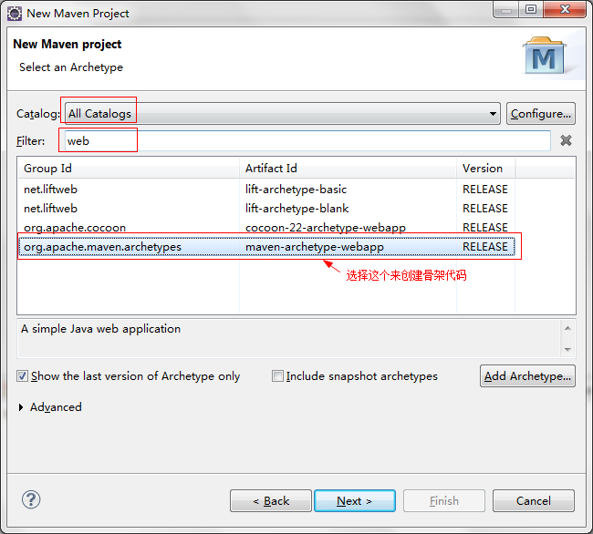Click org.apache.maven.archetypes group id cell
Image resolution: width=593 pixels, height=534 pixels.
[102, 247]
